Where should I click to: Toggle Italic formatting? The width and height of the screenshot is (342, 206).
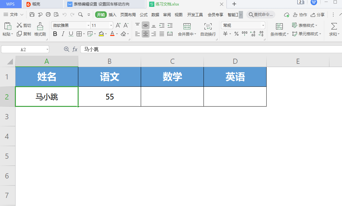(x=63, y=34)
